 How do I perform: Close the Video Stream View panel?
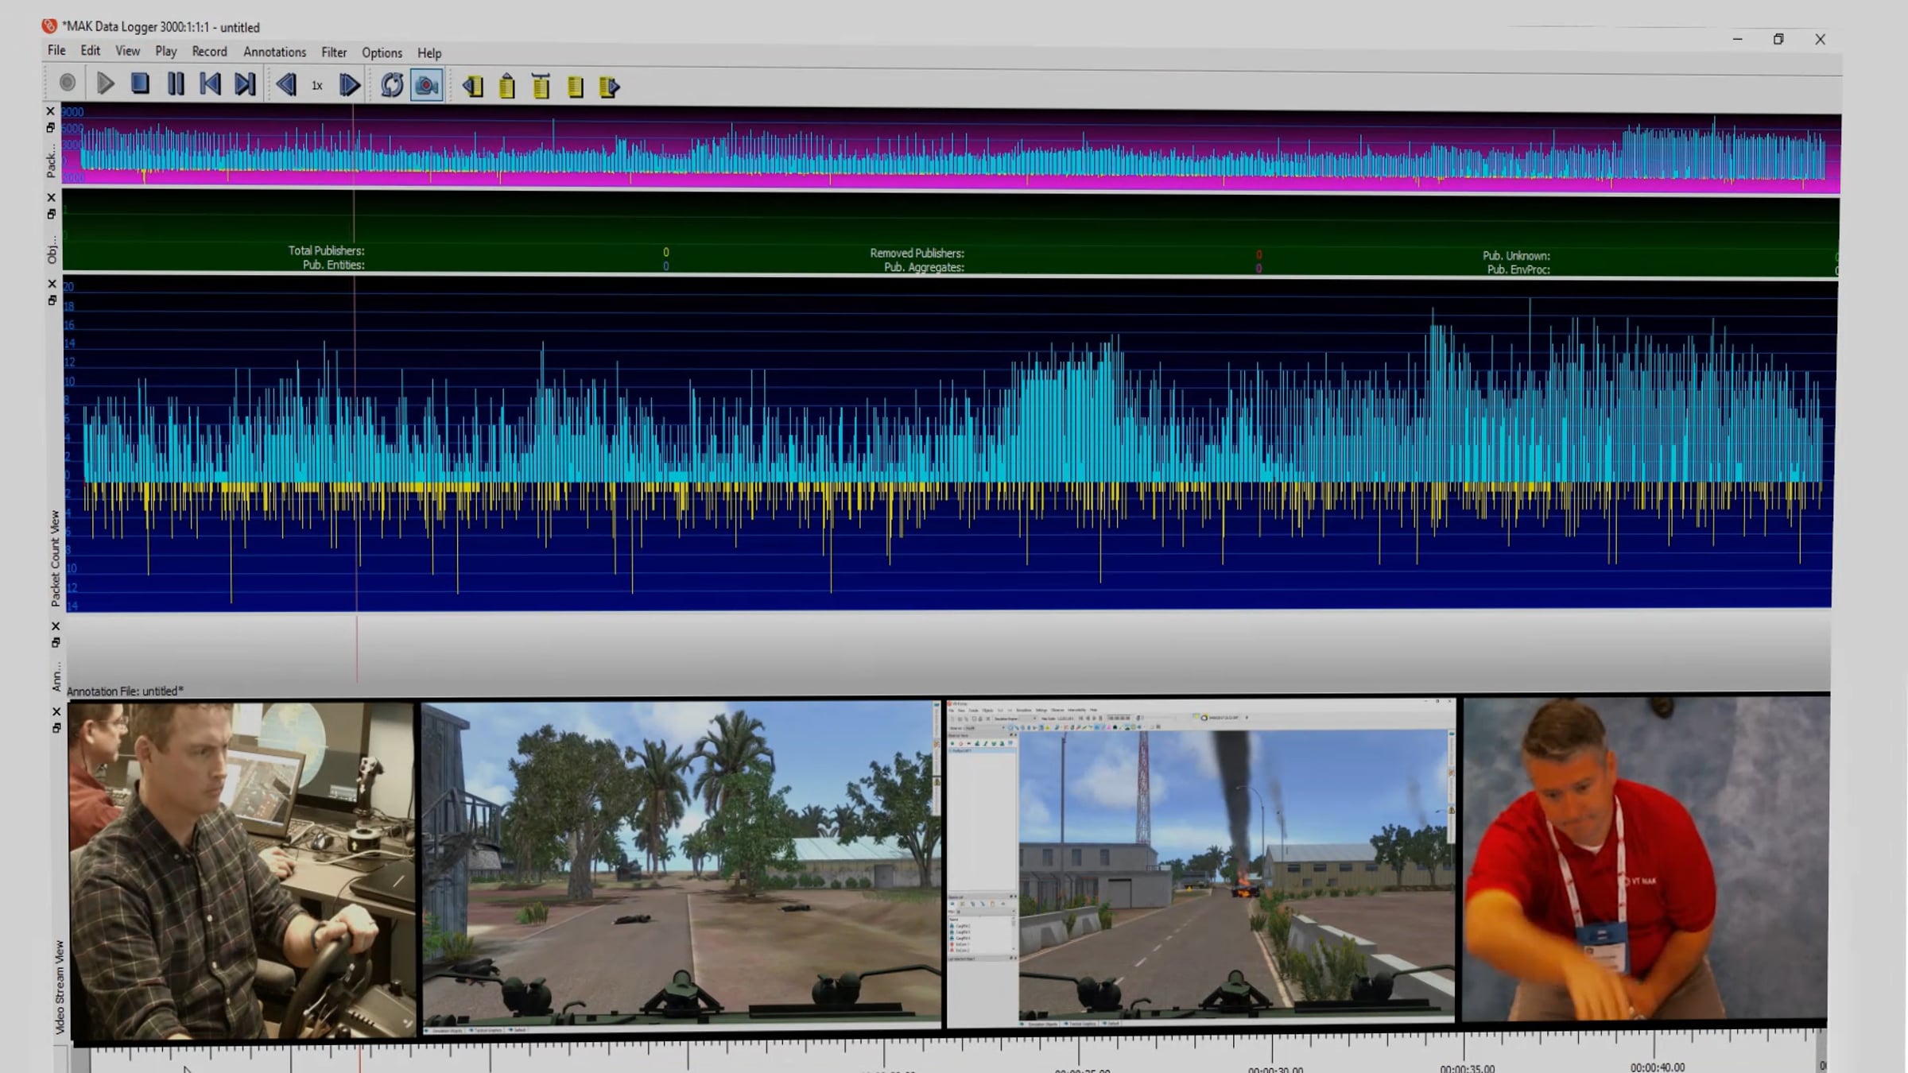tap(56, 711)
